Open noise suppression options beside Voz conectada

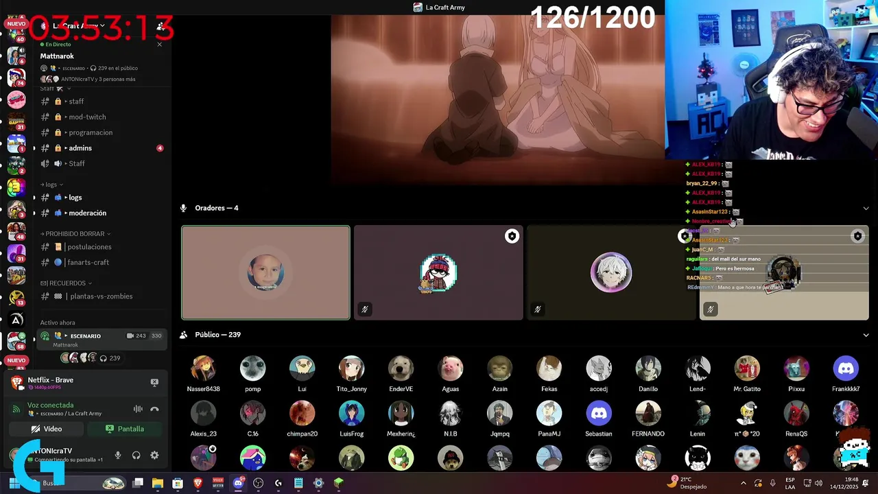click(x=138, y=409)
